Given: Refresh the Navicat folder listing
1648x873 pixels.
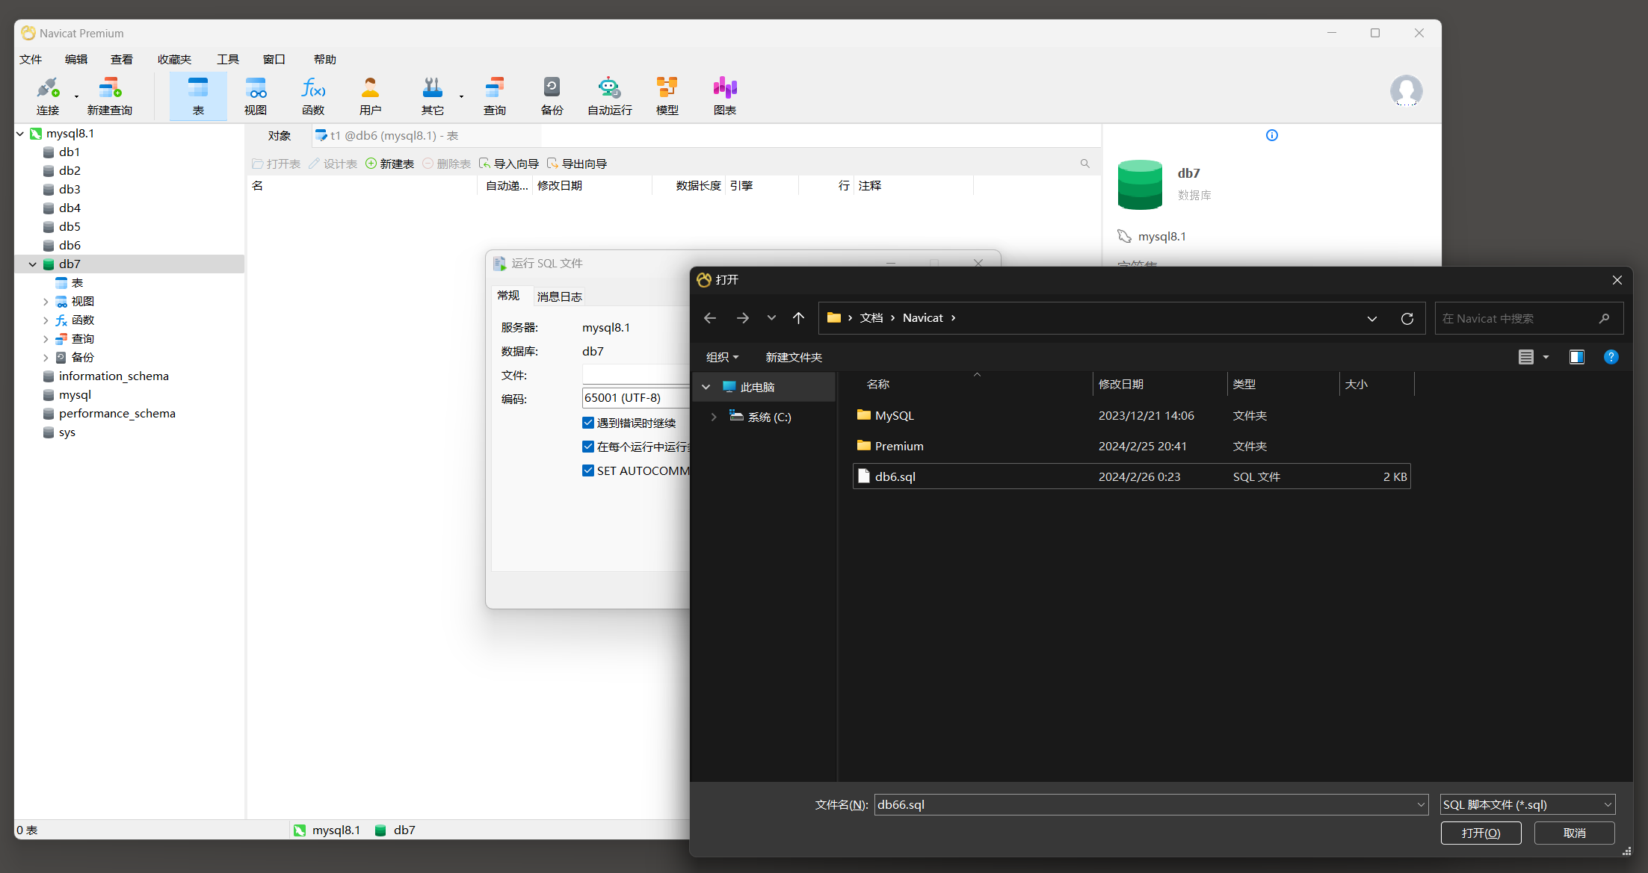Looking at the screenshot, I should coord(1407,319).
